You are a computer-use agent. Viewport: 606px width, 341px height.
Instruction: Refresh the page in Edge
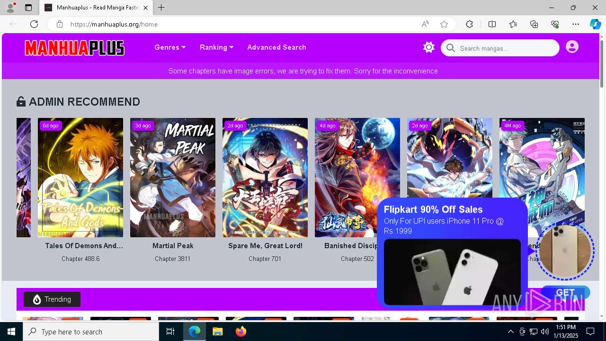(x=34, y=24)
